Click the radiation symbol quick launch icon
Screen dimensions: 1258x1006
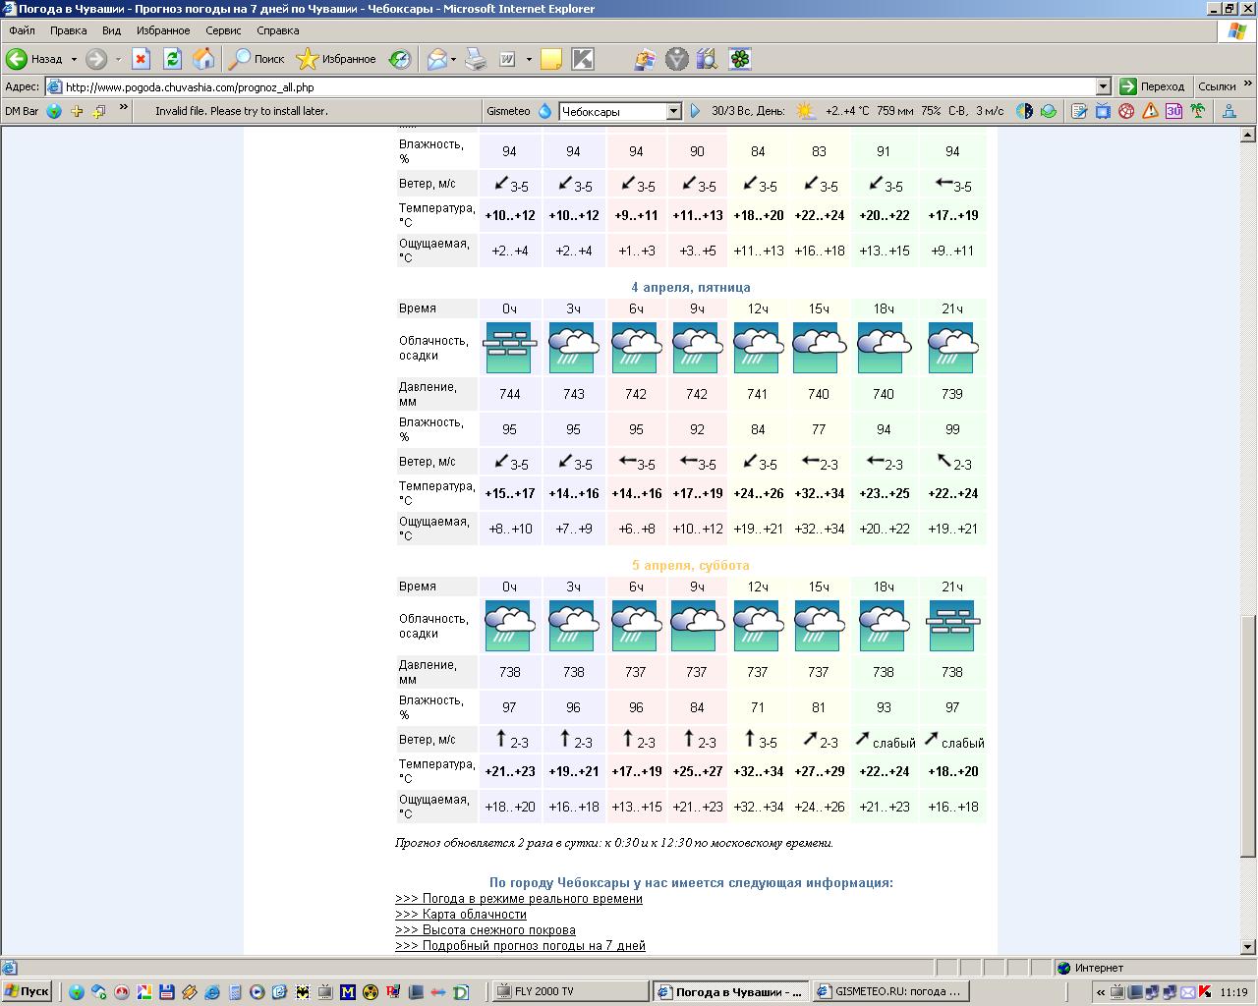click(371, 992)
